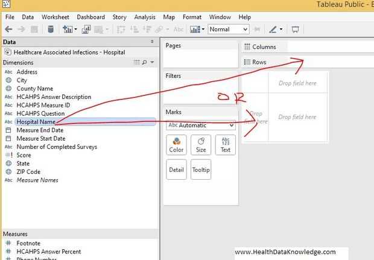
Task: Open the Data pane options arrow
Action: pos(152,42)
